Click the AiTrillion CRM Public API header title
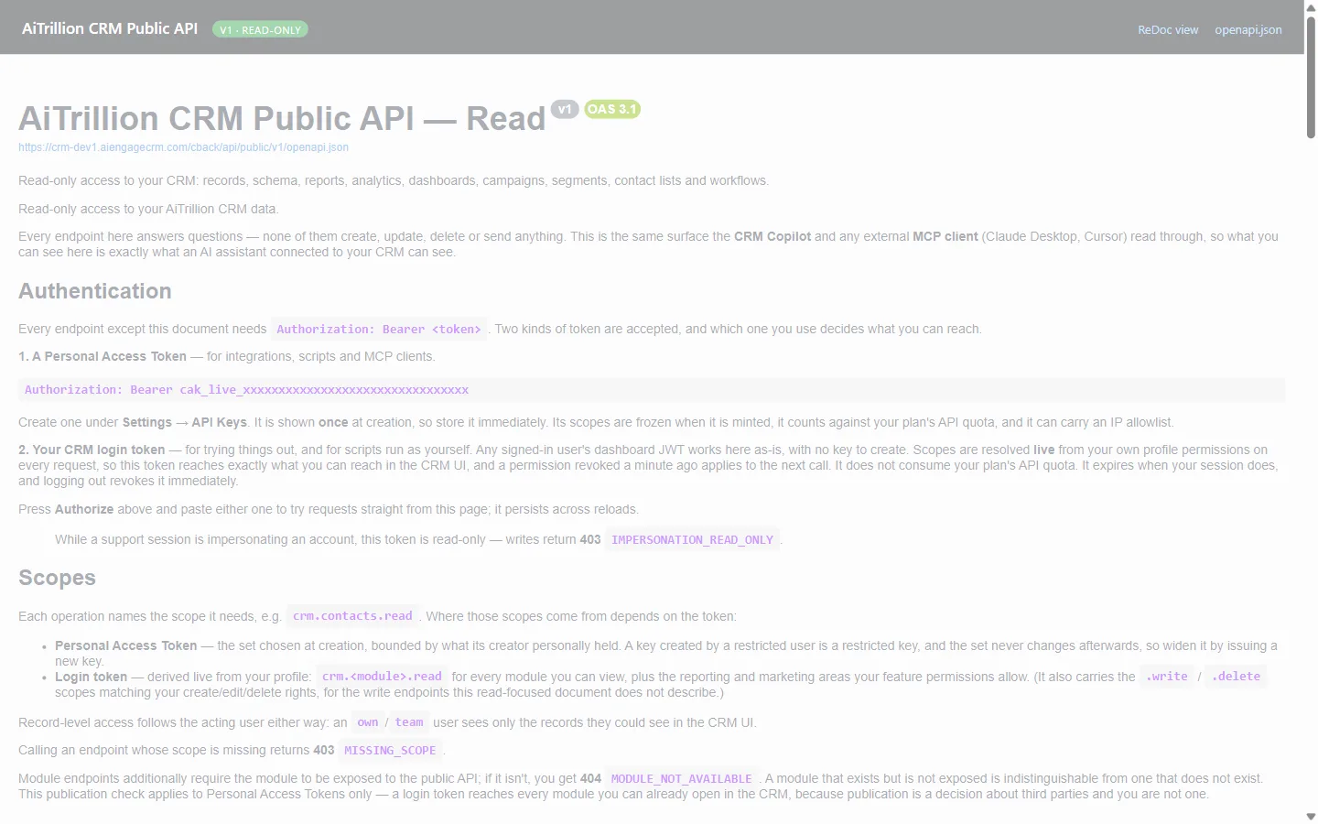This screenshot has height=824, width=1318. [110, 28]
